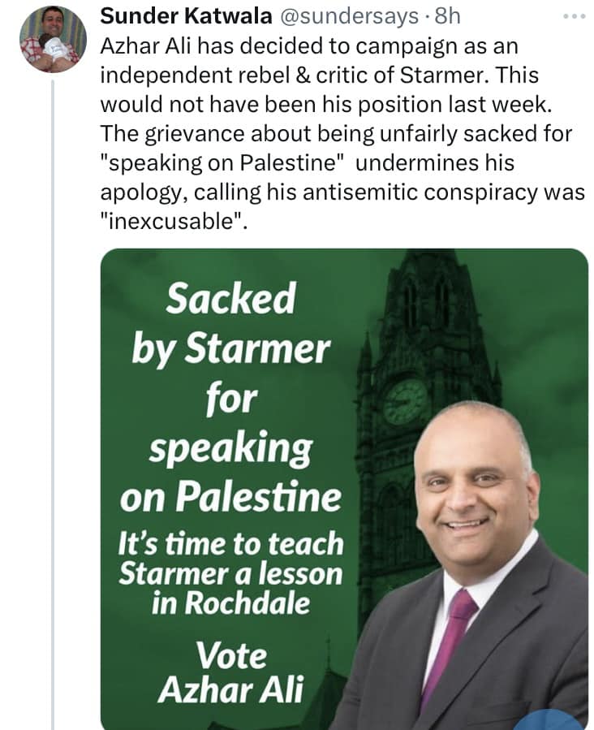Click the quoted phrase "speaking on Palestine" in tweet
Screen dimensions: 594x730
[x=226, y=162]
